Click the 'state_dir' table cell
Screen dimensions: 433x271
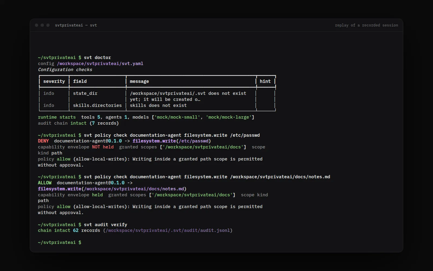click(85, 93)
